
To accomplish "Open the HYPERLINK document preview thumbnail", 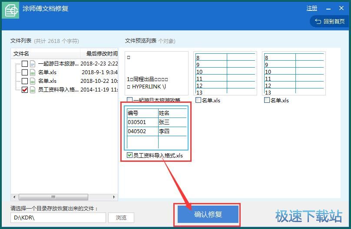I will (x=157, y=73).
